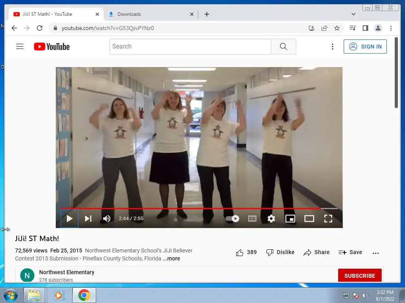The width and height of the screenshot is (405, 303).
Task: Save the video to a playlist
Action: pyautogui.click(x=350, y=252)
